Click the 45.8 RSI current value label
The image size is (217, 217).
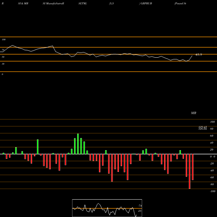198,55
